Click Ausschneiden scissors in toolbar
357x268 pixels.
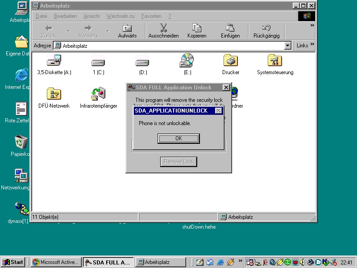(x=163, y=31)
